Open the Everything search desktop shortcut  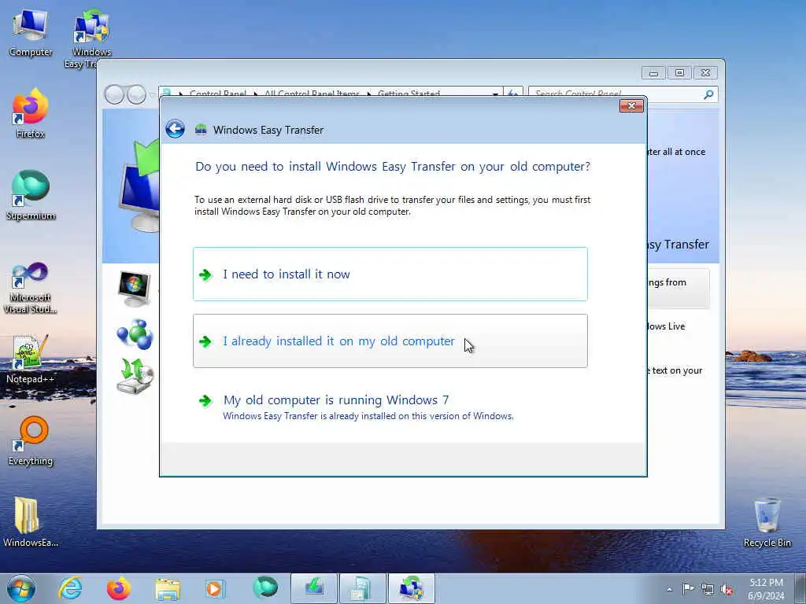tap(31, 440)
